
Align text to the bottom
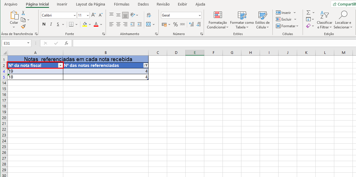(x=125, y=15)
